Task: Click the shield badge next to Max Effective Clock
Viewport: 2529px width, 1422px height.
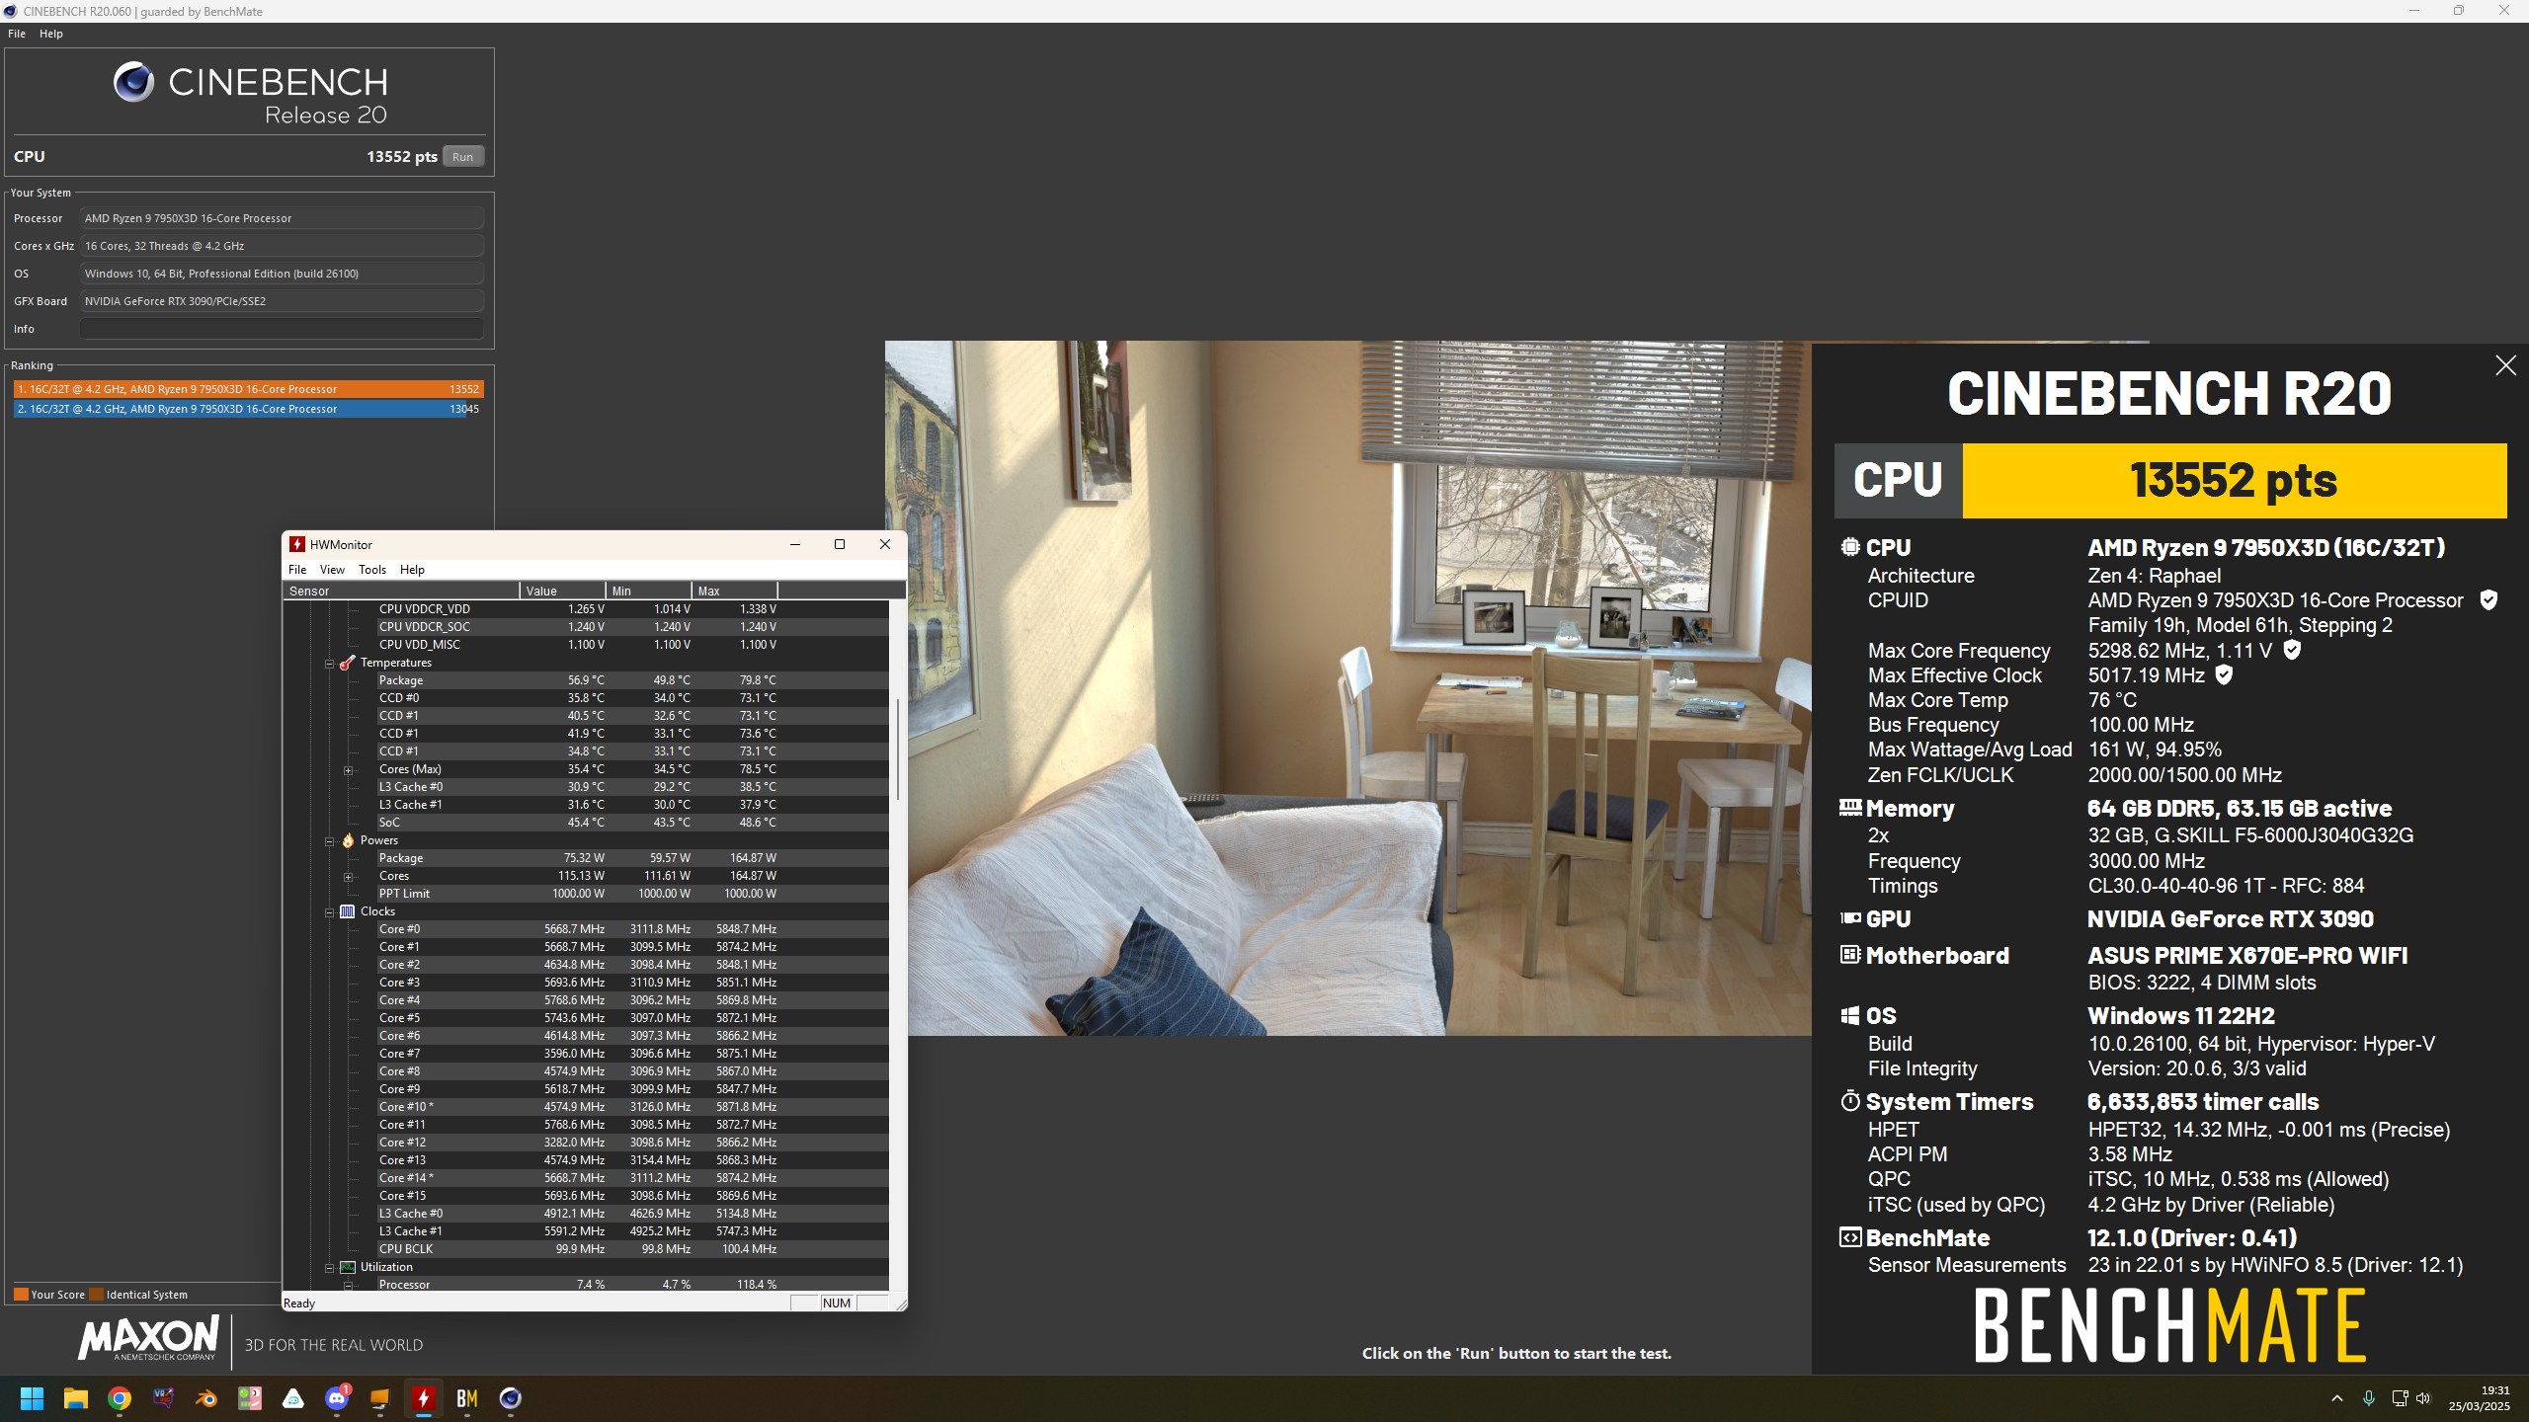Action: [x=2224, y=674]
